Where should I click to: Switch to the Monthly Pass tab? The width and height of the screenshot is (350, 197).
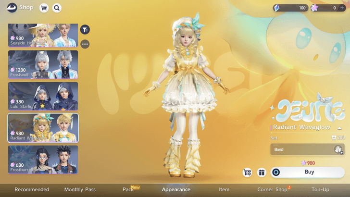pyautogui.click(x=80, y=189)
